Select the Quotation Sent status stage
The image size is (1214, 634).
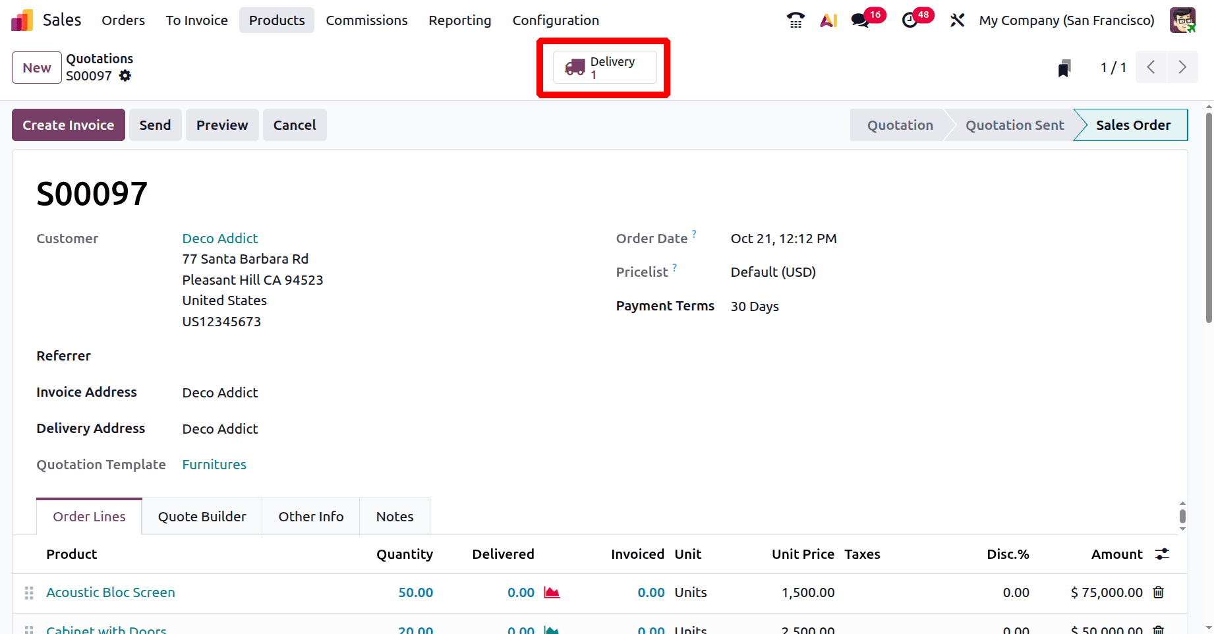click(1014, 125)
